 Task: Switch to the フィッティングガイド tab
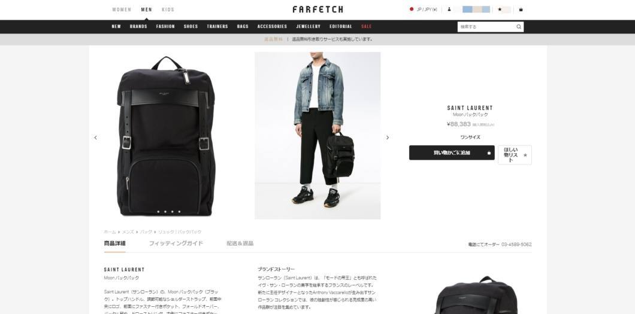[176, 243]
